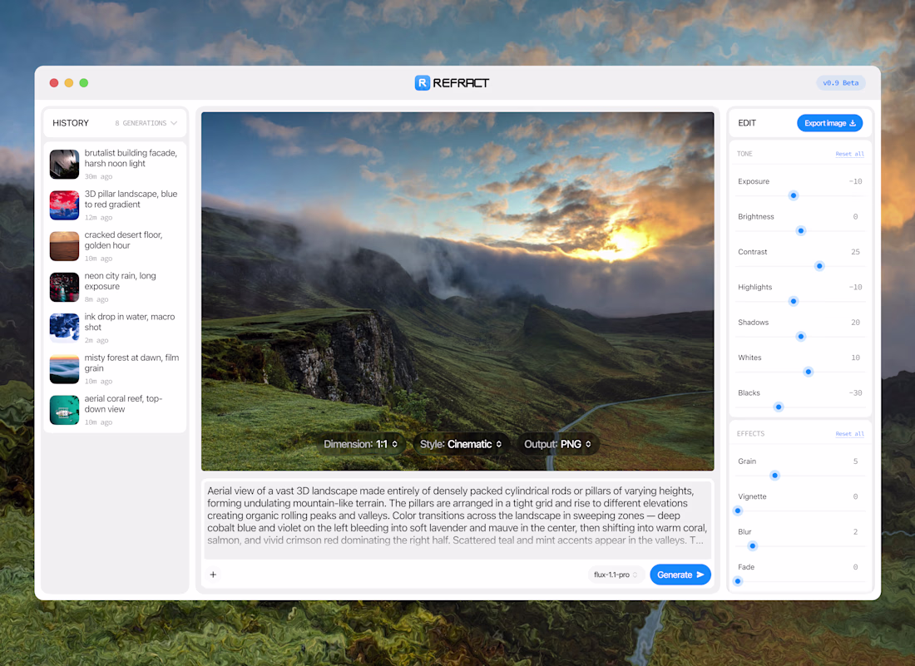
Task: Select the misty forest at dawn thumbnail
Action: click(64, 369)
